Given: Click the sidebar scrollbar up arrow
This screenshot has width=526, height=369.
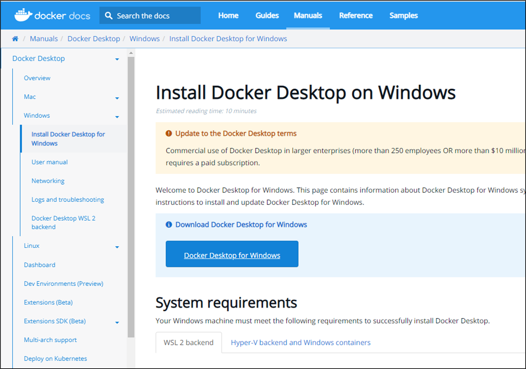Looking at the screenshot, I should click(131, 53).
